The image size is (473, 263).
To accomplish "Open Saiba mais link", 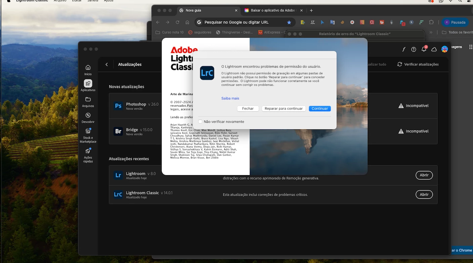I will (230, 98).
